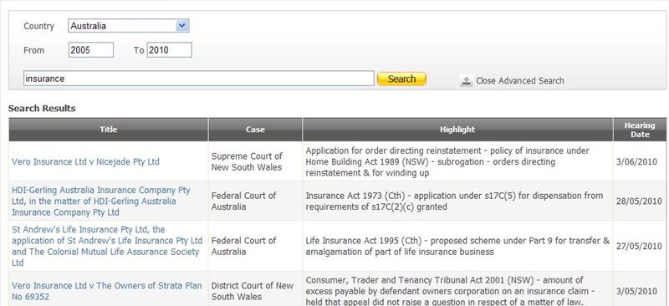Click the Life Insurance Act 1995 highlight text
This screenshot has width=669, height=306.
tap(457, 247)
